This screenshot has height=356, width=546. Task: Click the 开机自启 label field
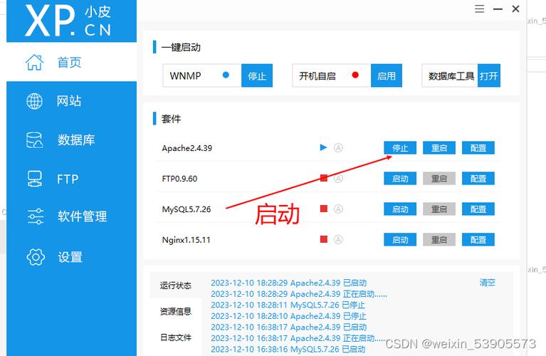[x=331, y=75]
